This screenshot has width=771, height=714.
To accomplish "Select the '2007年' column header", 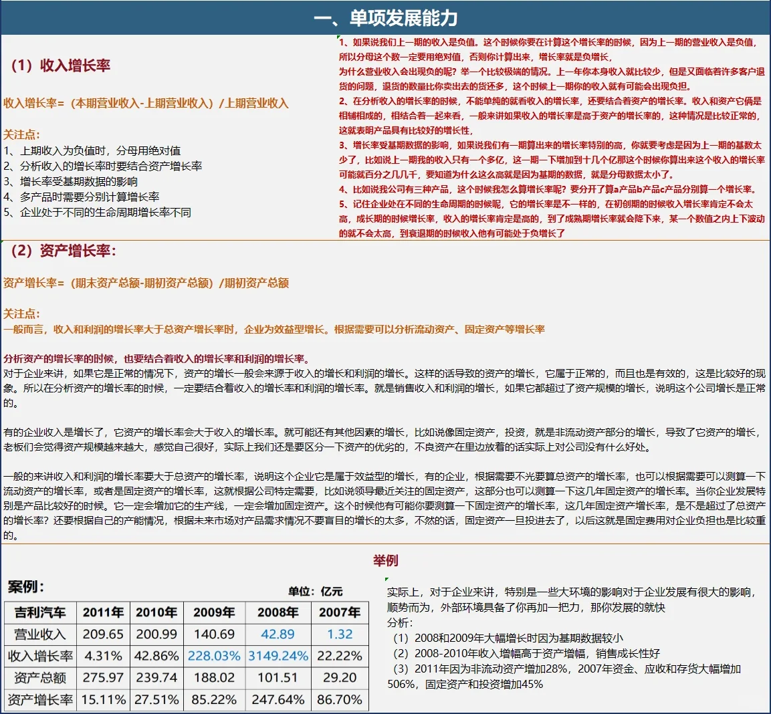I will [x=340, y=612].
